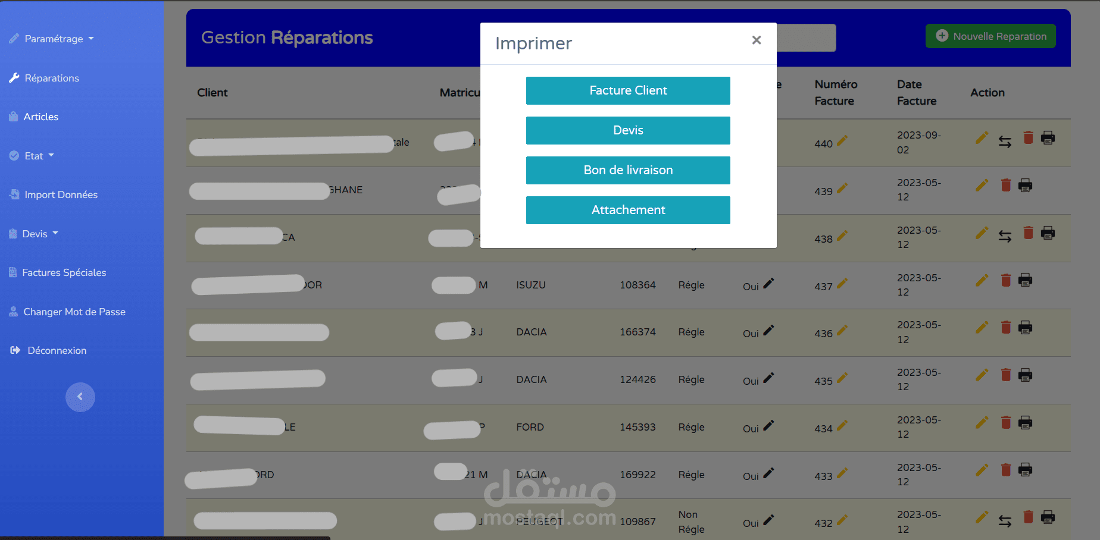Print the repair with invoice 432
Viewport: 1100px width, 540px height.
click(1048, 517)
